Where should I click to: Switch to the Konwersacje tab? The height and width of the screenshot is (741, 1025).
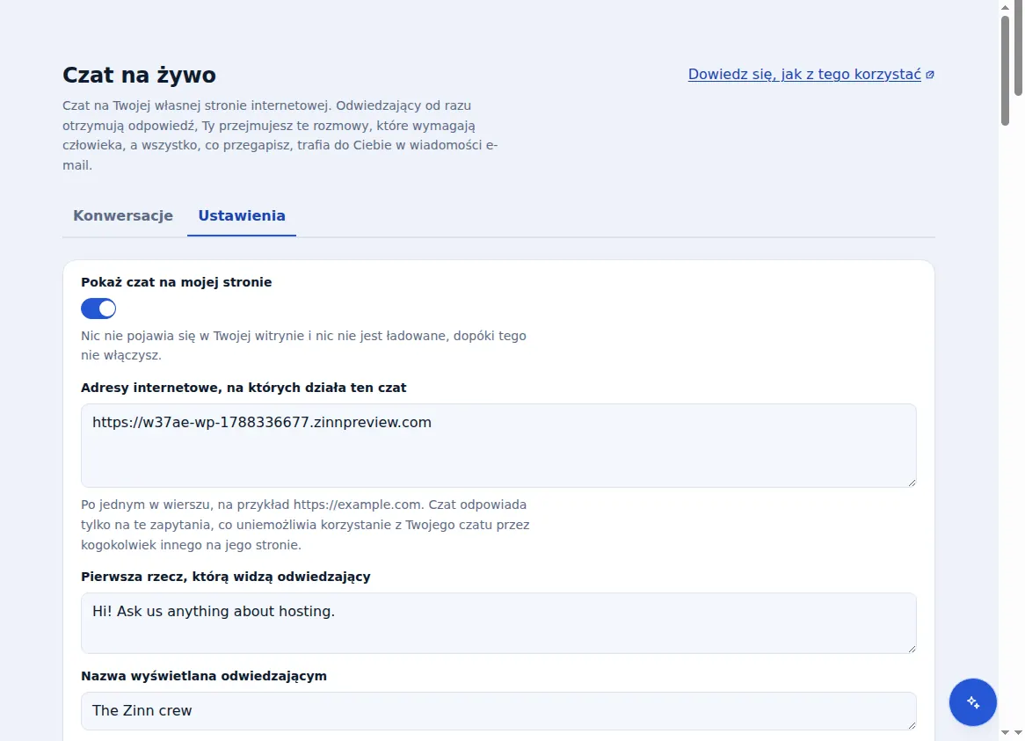click(x=123, y=215)
